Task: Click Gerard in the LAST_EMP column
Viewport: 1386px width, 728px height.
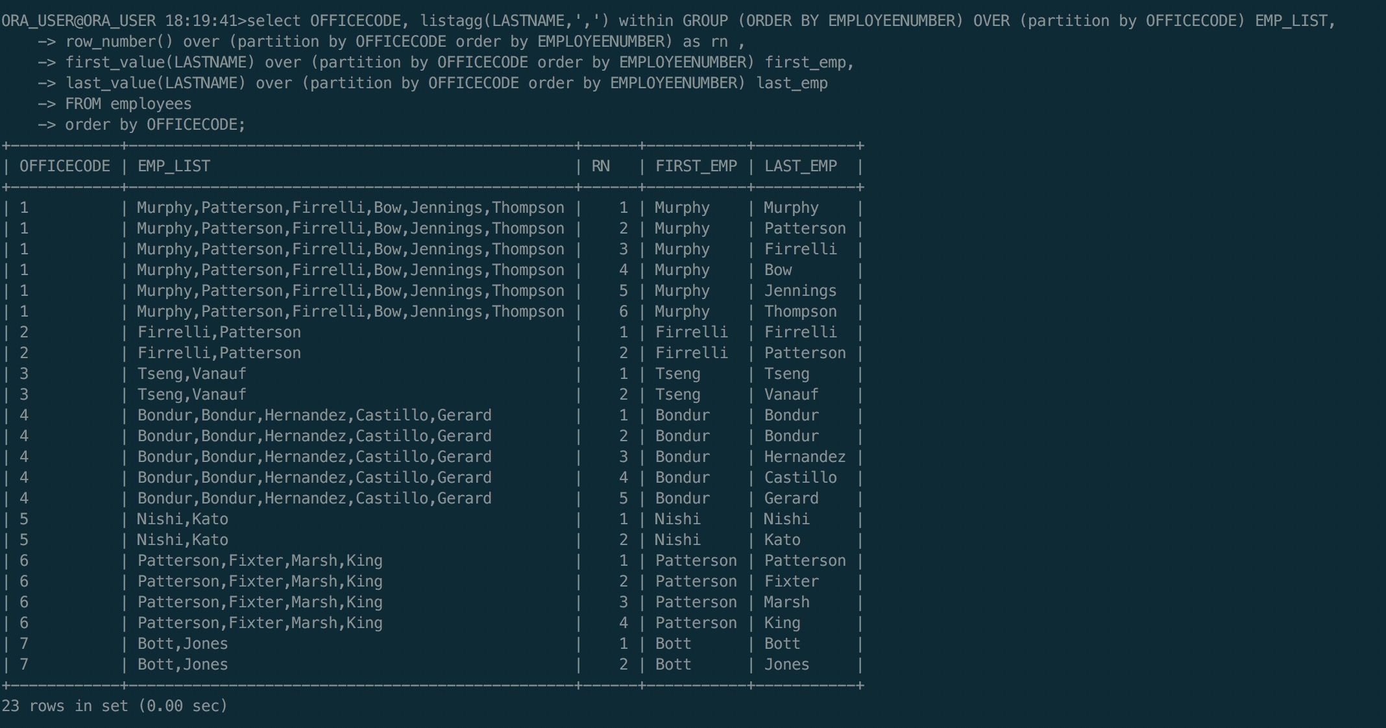Action: pyautogui.click(x=792, y=498)
